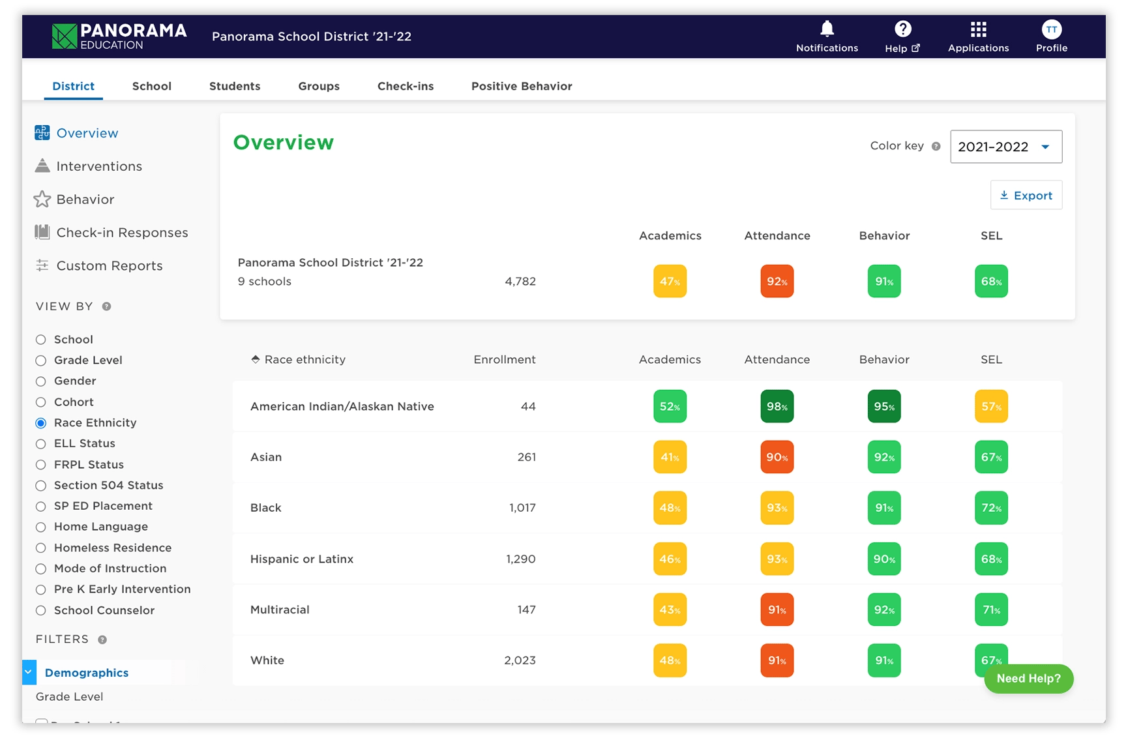Click the sort icon beside Race ethnicity
The width and height of the screenshot is (1128, 738).
(256, 359)
